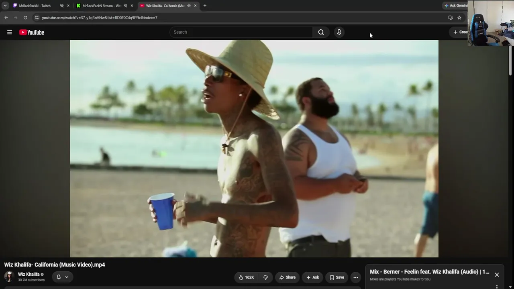Image resolution: width=514 pixels, height=289 pixels.
Task: Share the California music video
Action: (288, 277)
